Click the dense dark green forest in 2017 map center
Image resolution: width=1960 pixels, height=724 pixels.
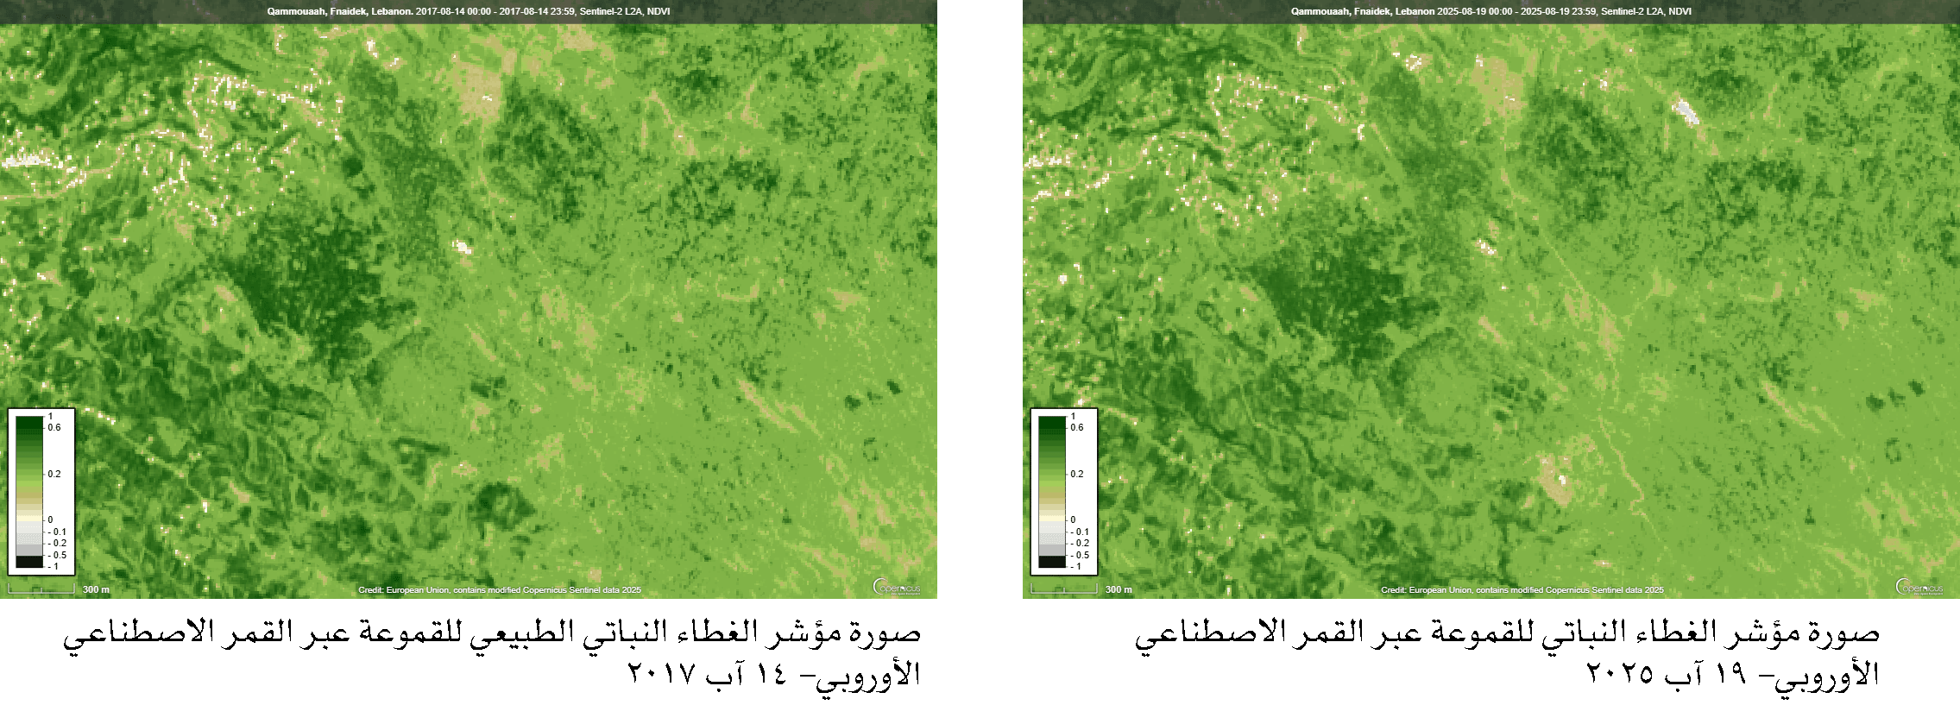tap(302, 285)
